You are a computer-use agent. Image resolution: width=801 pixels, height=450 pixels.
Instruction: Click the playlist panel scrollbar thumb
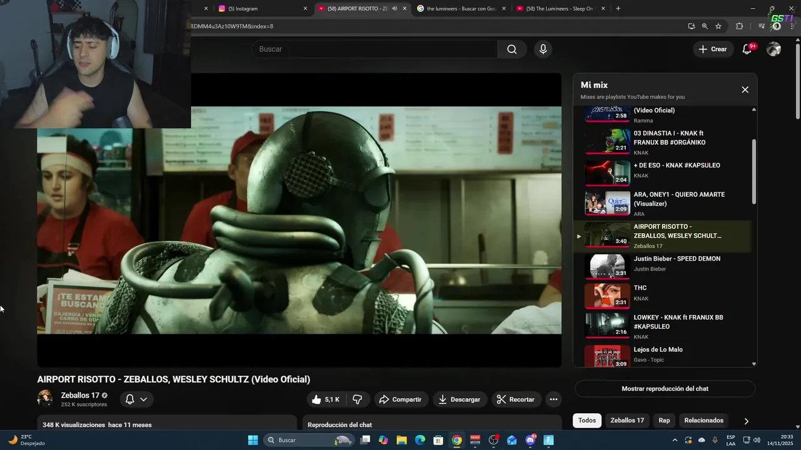coord(753,171)
